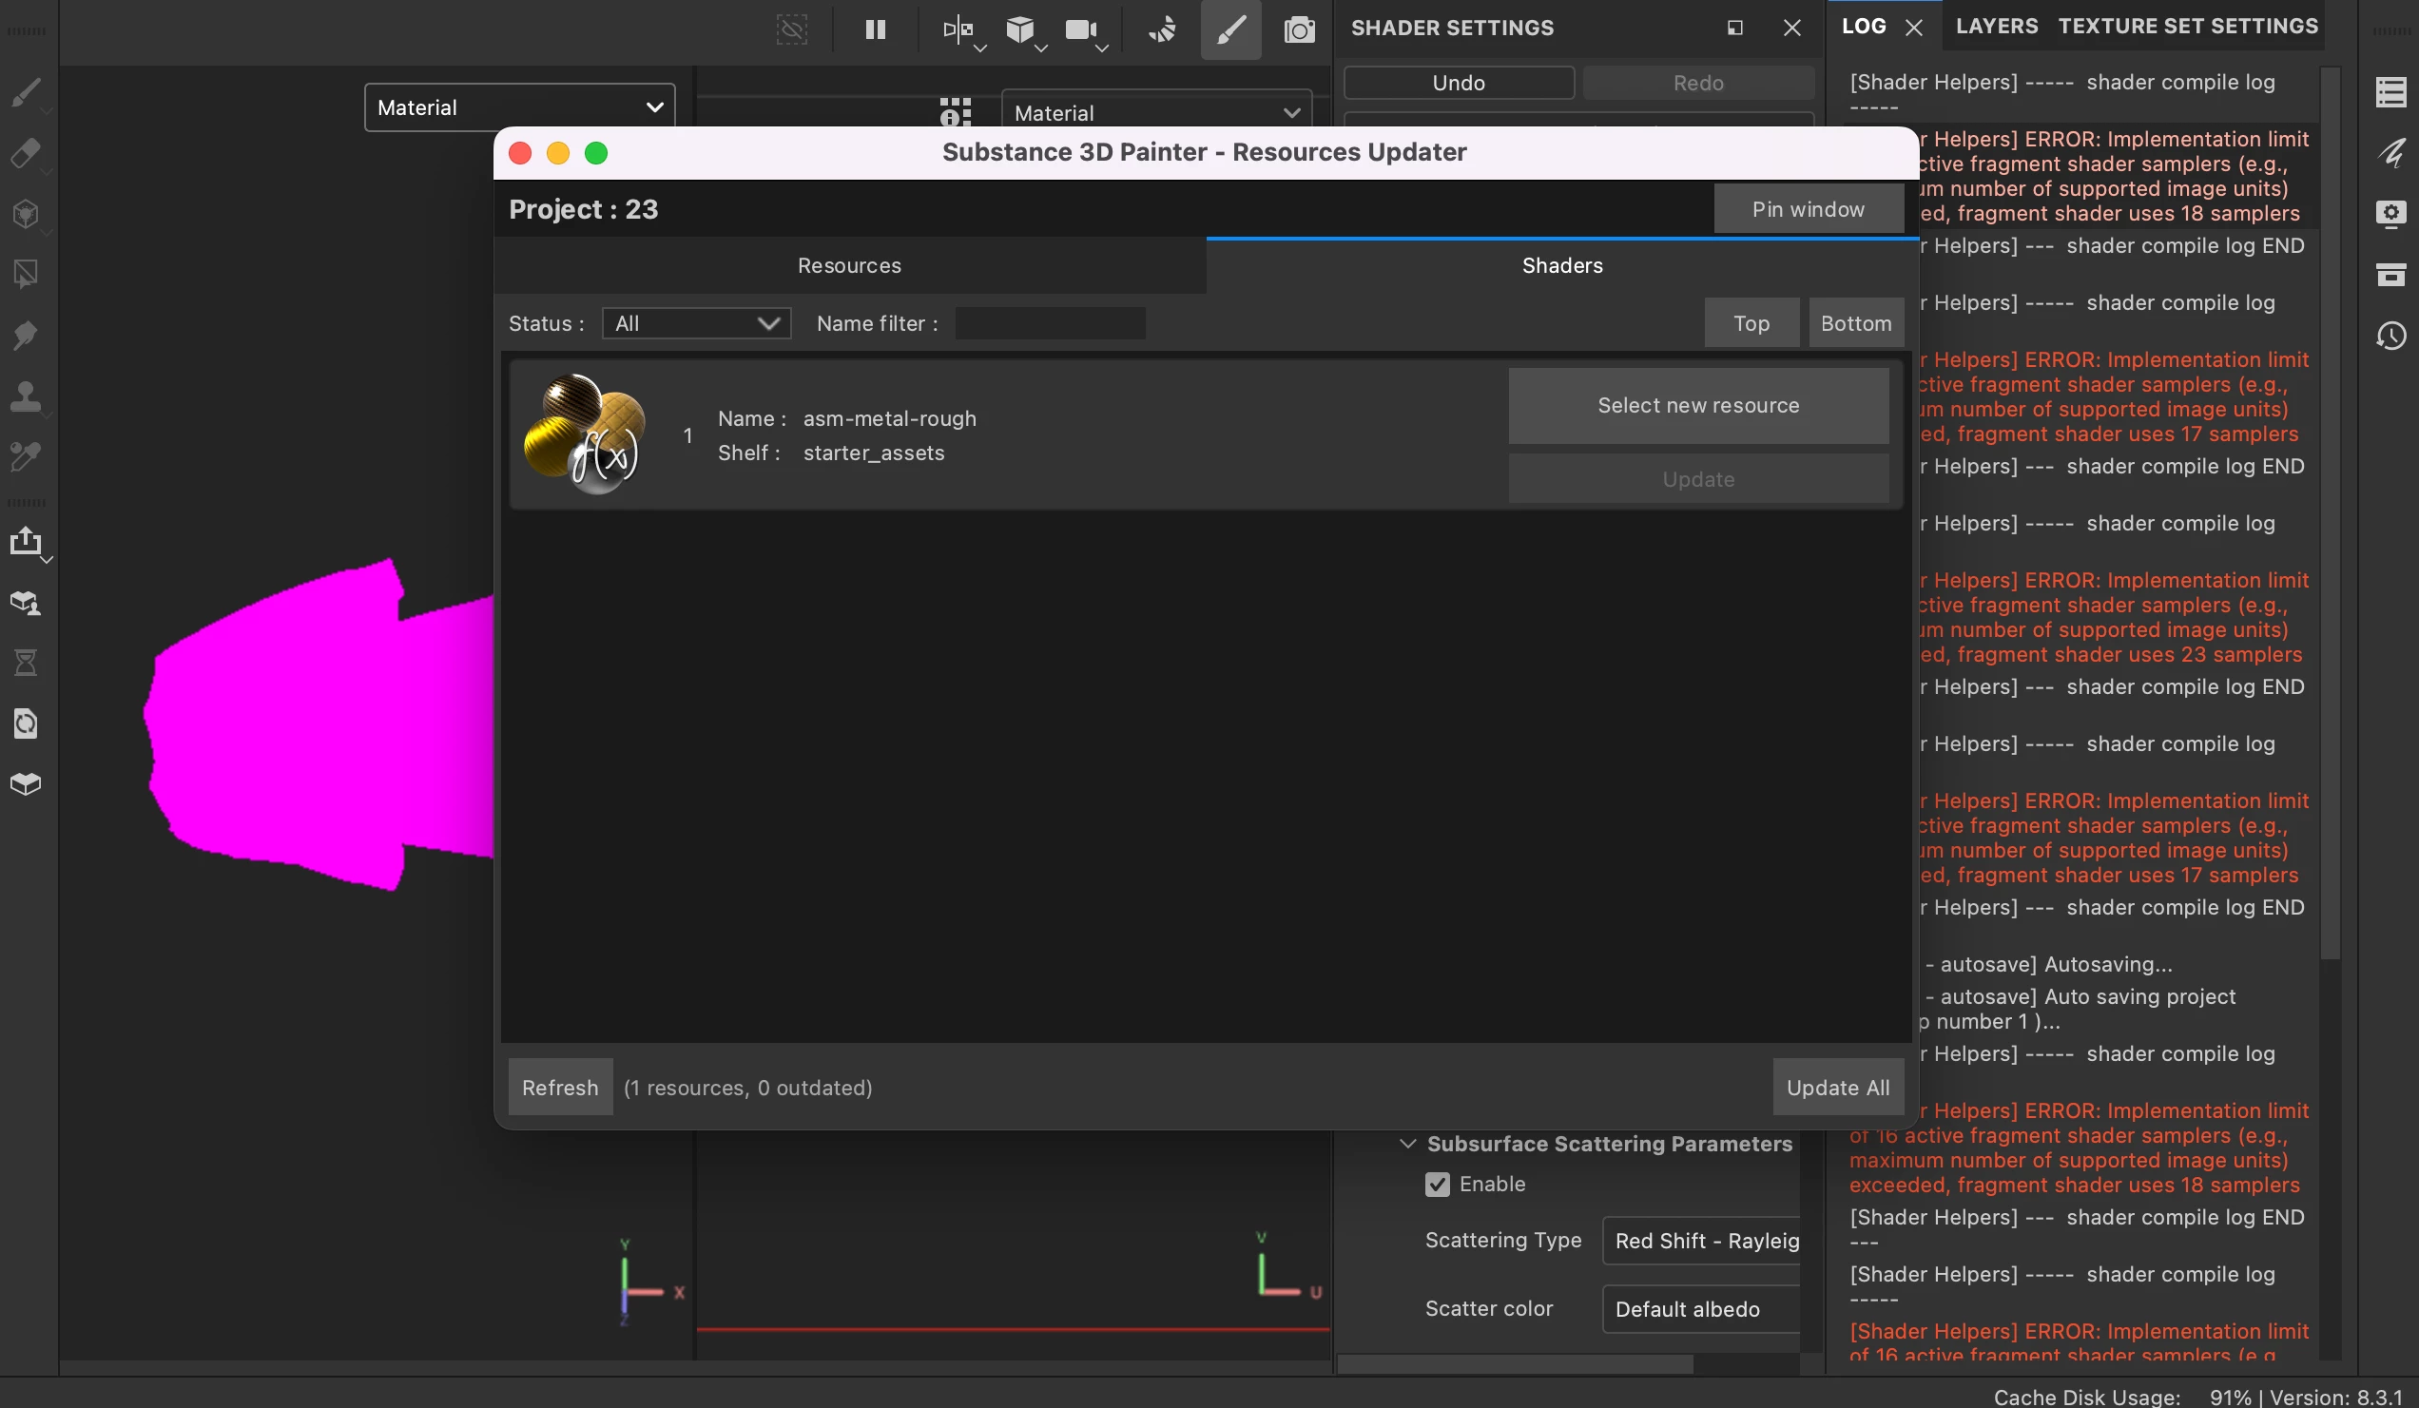
Task: Collapse Subsurface Scattering Parameters section
Action: (1407, 1143)
